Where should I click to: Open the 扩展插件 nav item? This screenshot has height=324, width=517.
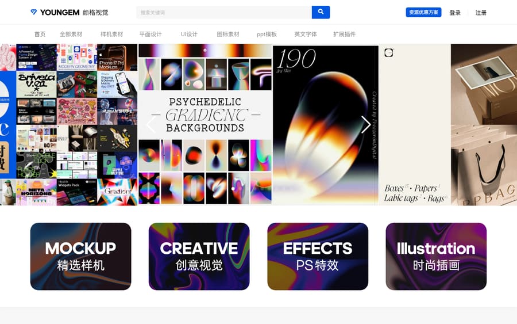coord(344,34)
